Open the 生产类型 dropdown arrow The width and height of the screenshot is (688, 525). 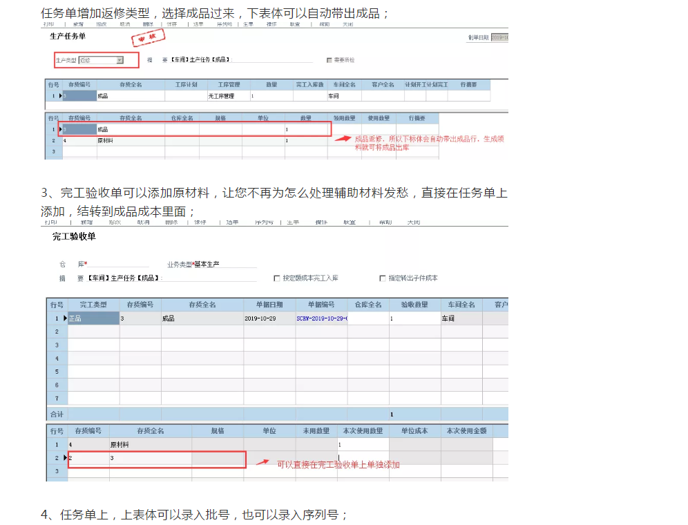pyautogui.click(x=120, y=60)
